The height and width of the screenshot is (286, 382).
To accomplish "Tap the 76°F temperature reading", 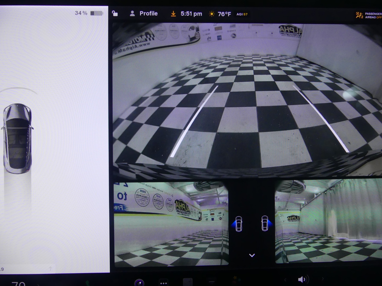I will 224,14.
